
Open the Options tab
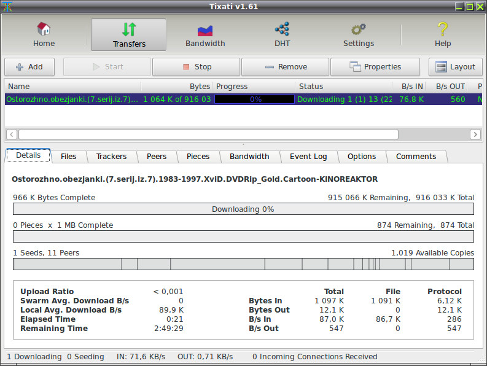[x=362, y=156]
